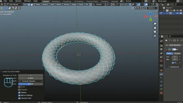Click Add Modifier button
Screen dimensions: 183x103
coord(174,45)
